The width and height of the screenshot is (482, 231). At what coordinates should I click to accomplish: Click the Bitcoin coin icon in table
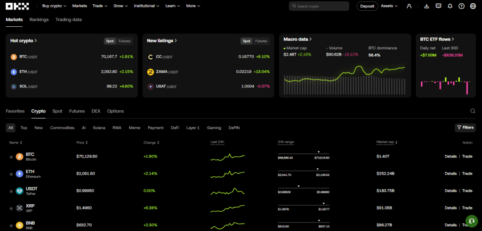pos(20,157)
